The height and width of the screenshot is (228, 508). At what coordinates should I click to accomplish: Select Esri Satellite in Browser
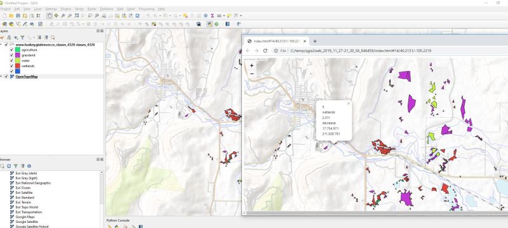[24, 193]
